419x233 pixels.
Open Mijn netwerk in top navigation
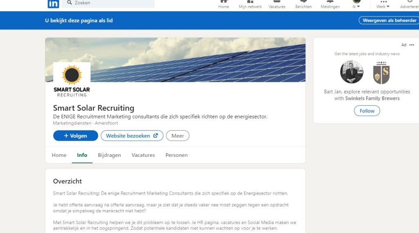[x=250, y=4]
